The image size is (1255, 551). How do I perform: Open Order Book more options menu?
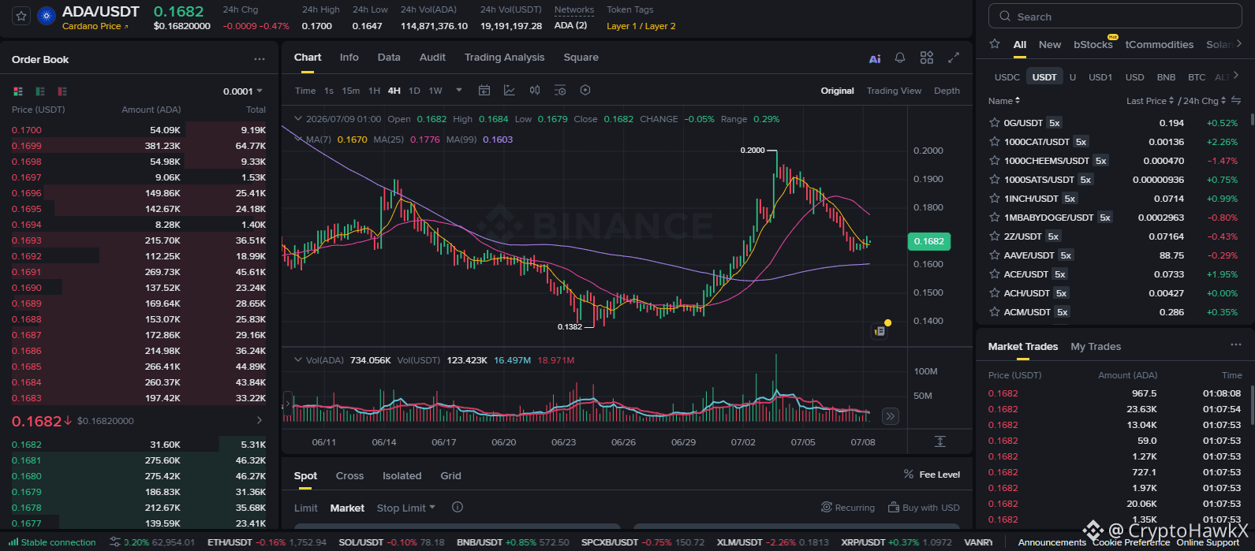[260, 59]
